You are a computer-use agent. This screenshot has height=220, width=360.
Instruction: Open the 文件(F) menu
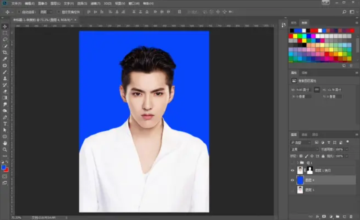[16, 3]
